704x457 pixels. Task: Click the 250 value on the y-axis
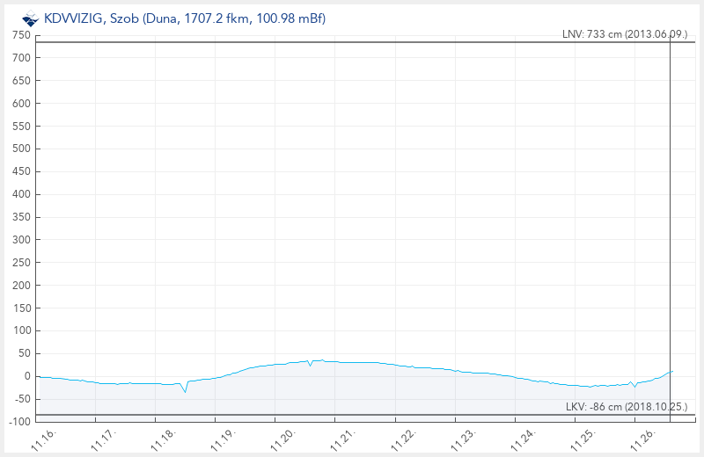pyautogui.click(x=22, y=263)
